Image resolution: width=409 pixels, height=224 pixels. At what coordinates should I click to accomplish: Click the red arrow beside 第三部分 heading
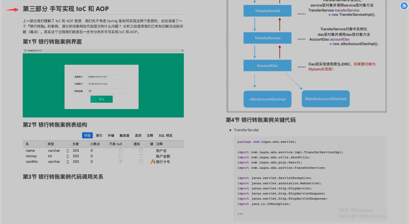pyautogui.click(x=13, y=10)
